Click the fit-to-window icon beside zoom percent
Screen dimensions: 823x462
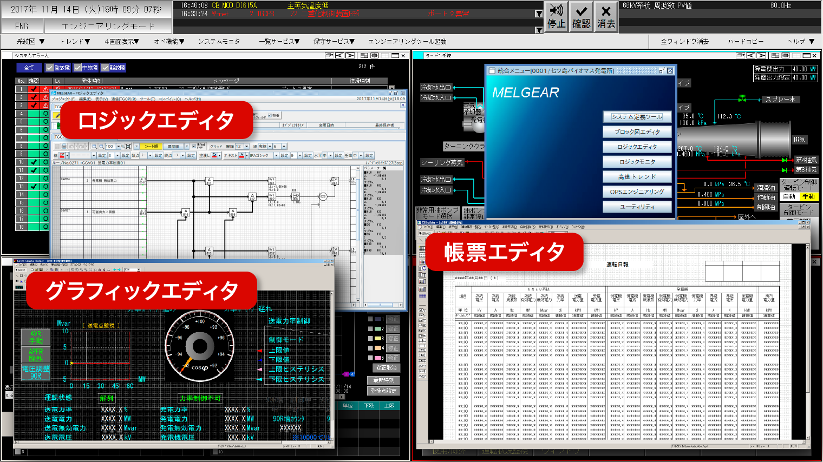(127, 147)
